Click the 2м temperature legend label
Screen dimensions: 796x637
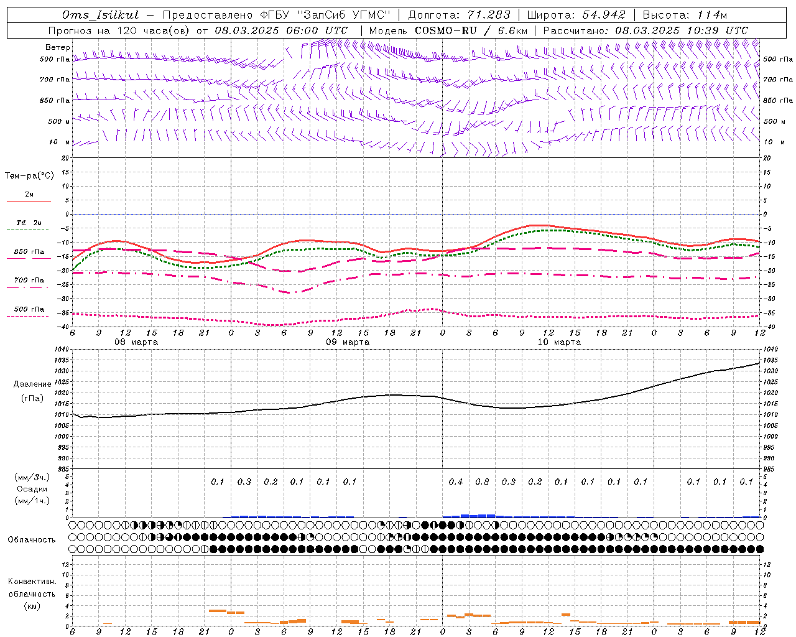click(x=29, y=195)
